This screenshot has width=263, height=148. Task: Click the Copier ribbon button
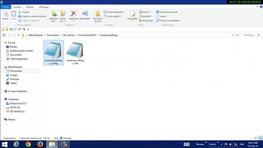[5, 15]
